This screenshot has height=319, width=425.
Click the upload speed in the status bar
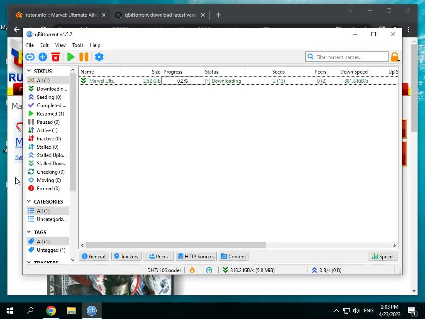pos(327,270)
